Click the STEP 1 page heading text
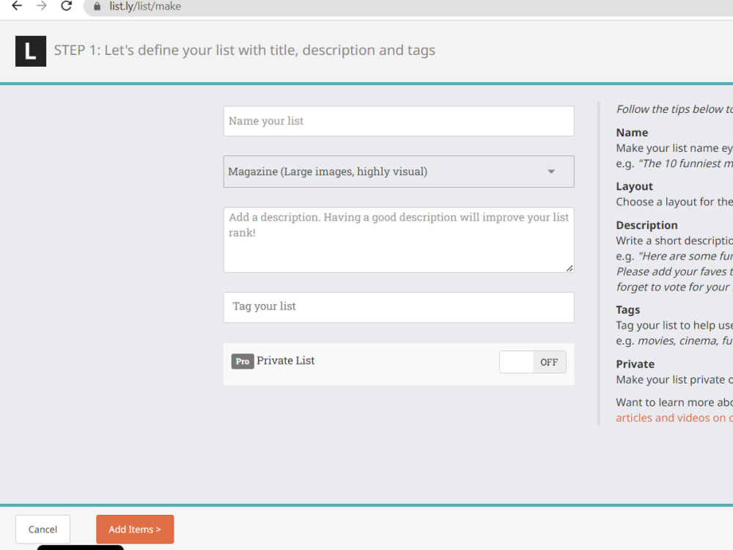Viewport: 733px width, 550px height. pyautogui.click(x=245, y=50)
